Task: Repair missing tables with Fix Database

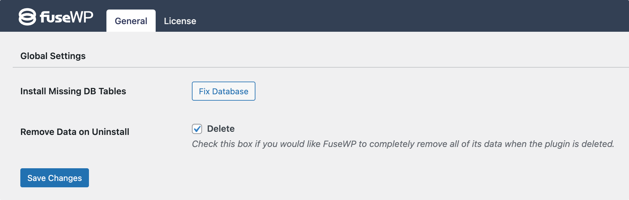Action: tap(224, 91)
